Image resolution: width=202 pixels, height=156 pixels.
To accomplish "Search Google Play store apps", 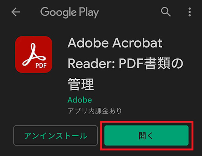I will point(166,12).
